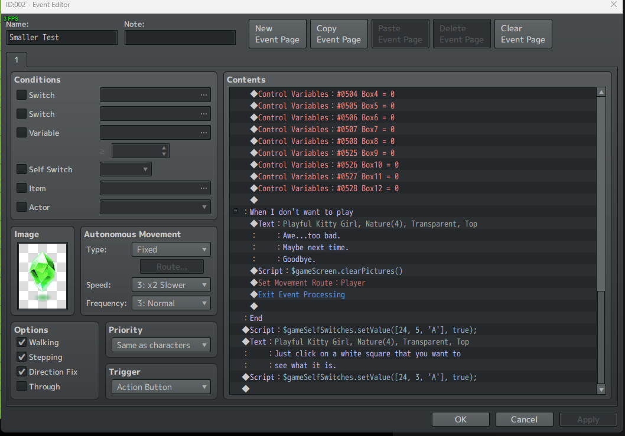Select 'Control Variables #0508 Box8 = 0' line

pos(413,141)
